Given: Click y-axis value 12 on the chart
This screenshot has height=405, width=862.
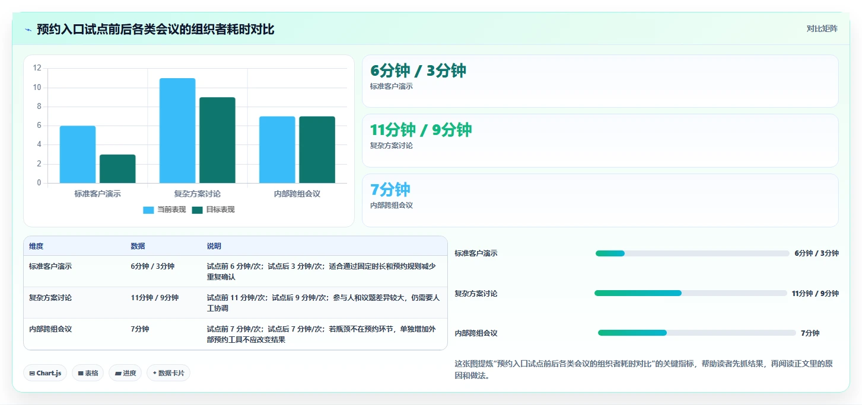Looking at the screenshot, I should 37,68.
